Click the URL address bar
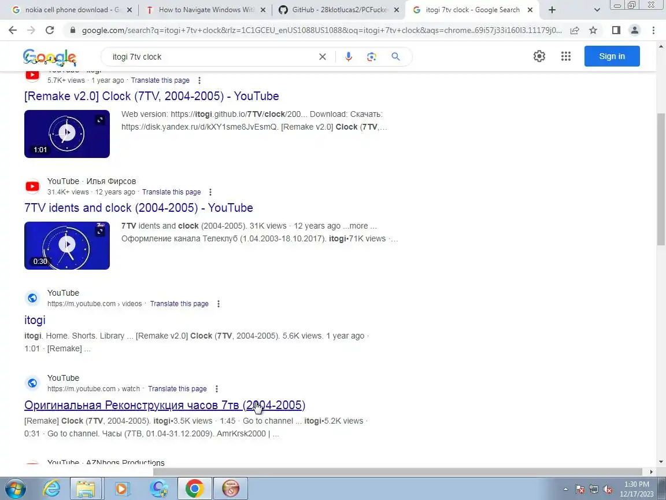This screenshot has height=500, width=666. [x=321, y=30]
